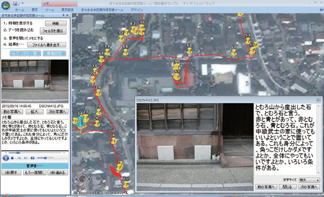The height and width of the screenshot is (197, 324).
Task: Click the save disk icon in title bar
Action: tap(15, 3)
